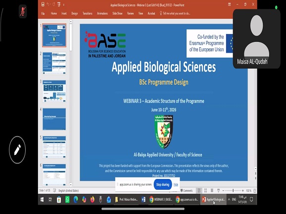Click the Undo arrow in quick access toolbar
This screenshot has height=214, width=286.
click(48, 4)
